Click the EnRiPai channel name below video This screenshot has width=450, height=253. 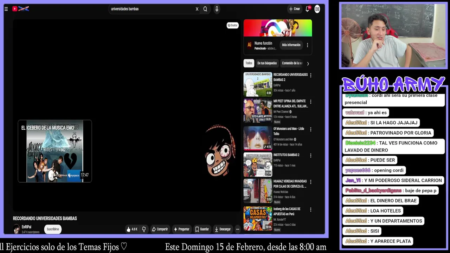tap(26, 227)
